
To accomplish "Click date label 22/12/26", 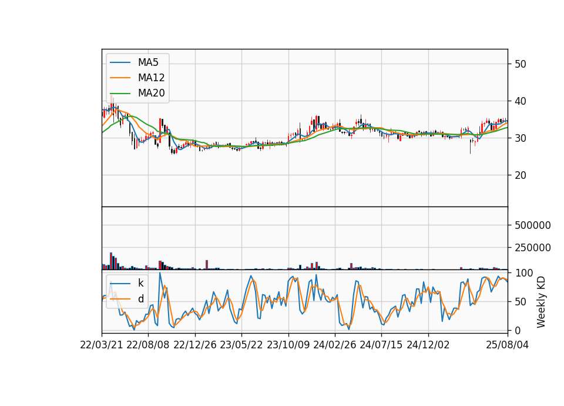I will (x=195, y=345).
